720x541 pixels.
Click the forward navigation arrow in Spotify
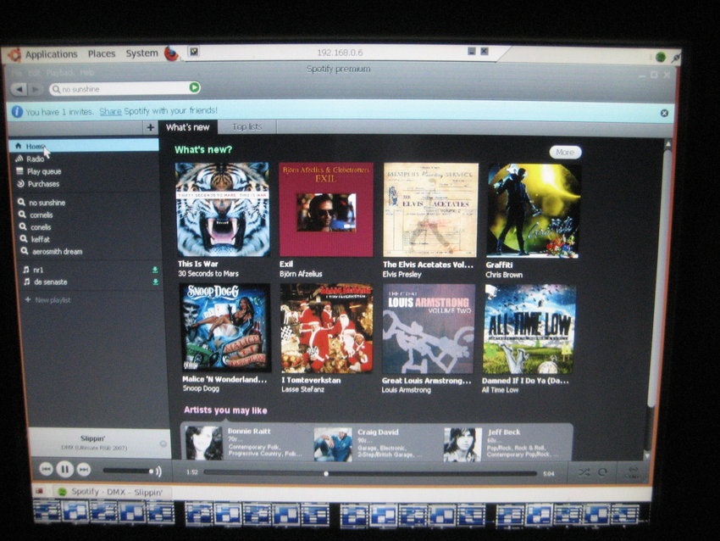pos(35,89)
